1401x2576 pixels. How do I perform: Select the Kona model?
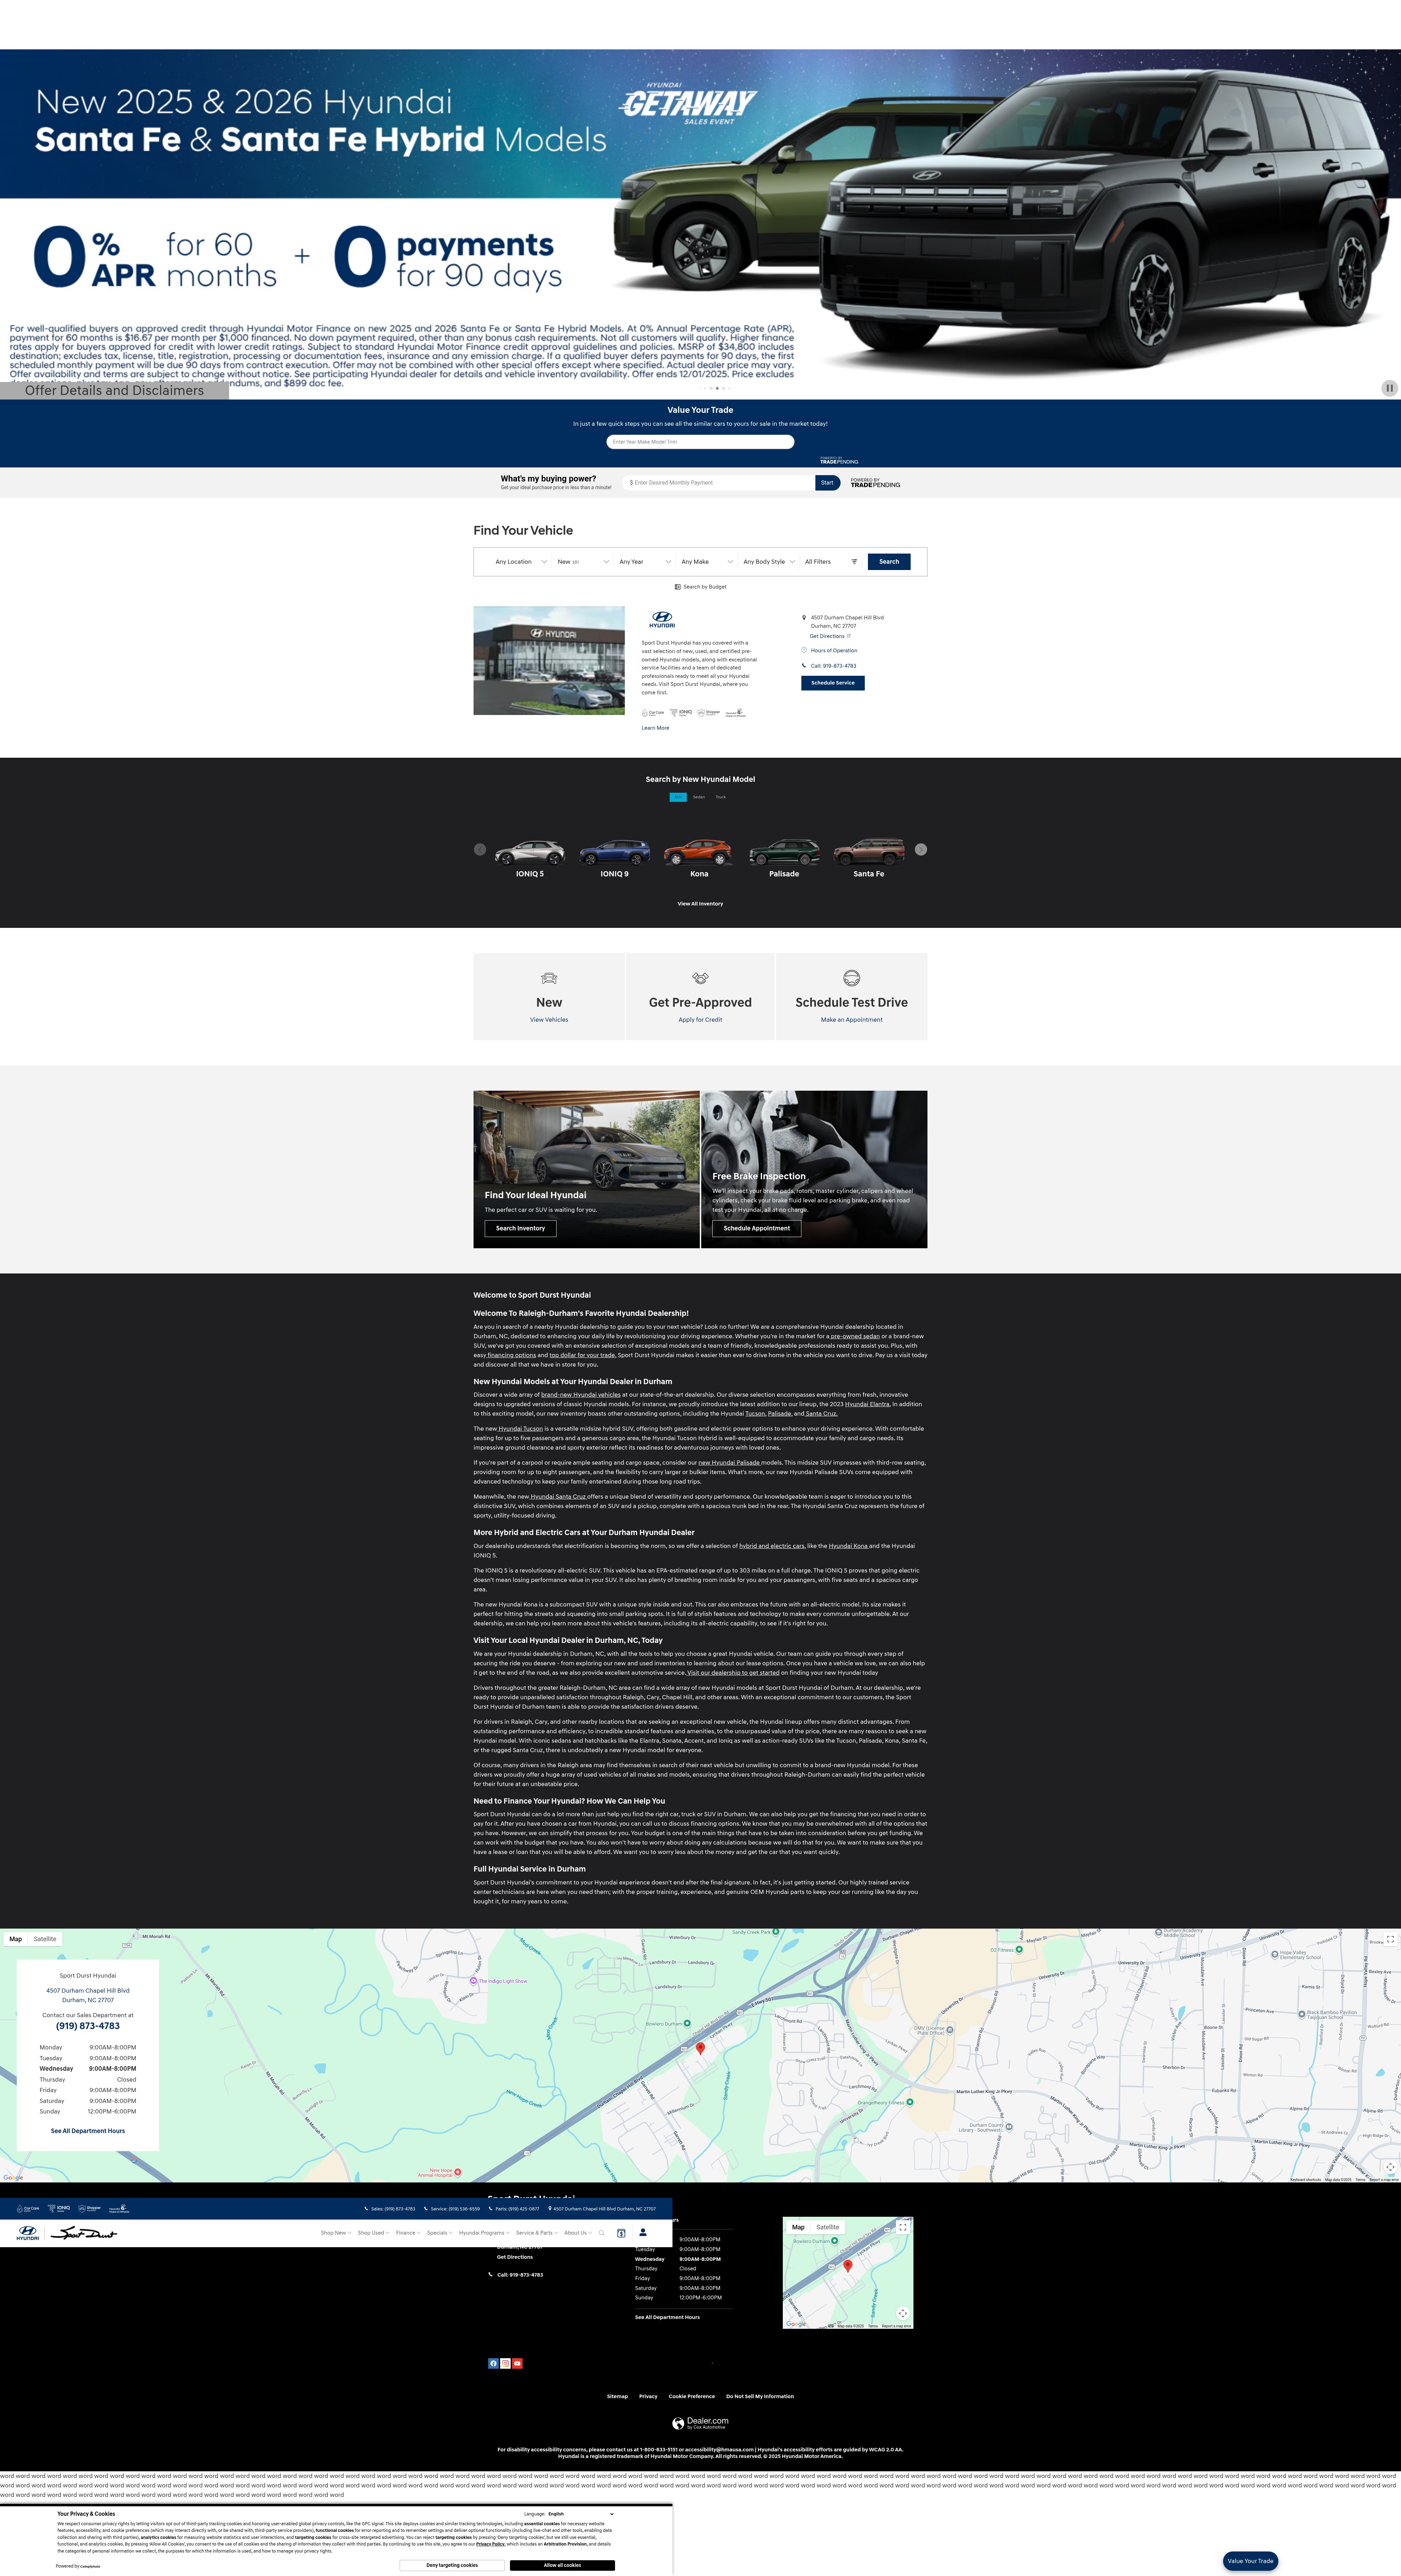[x=699, y=858]
